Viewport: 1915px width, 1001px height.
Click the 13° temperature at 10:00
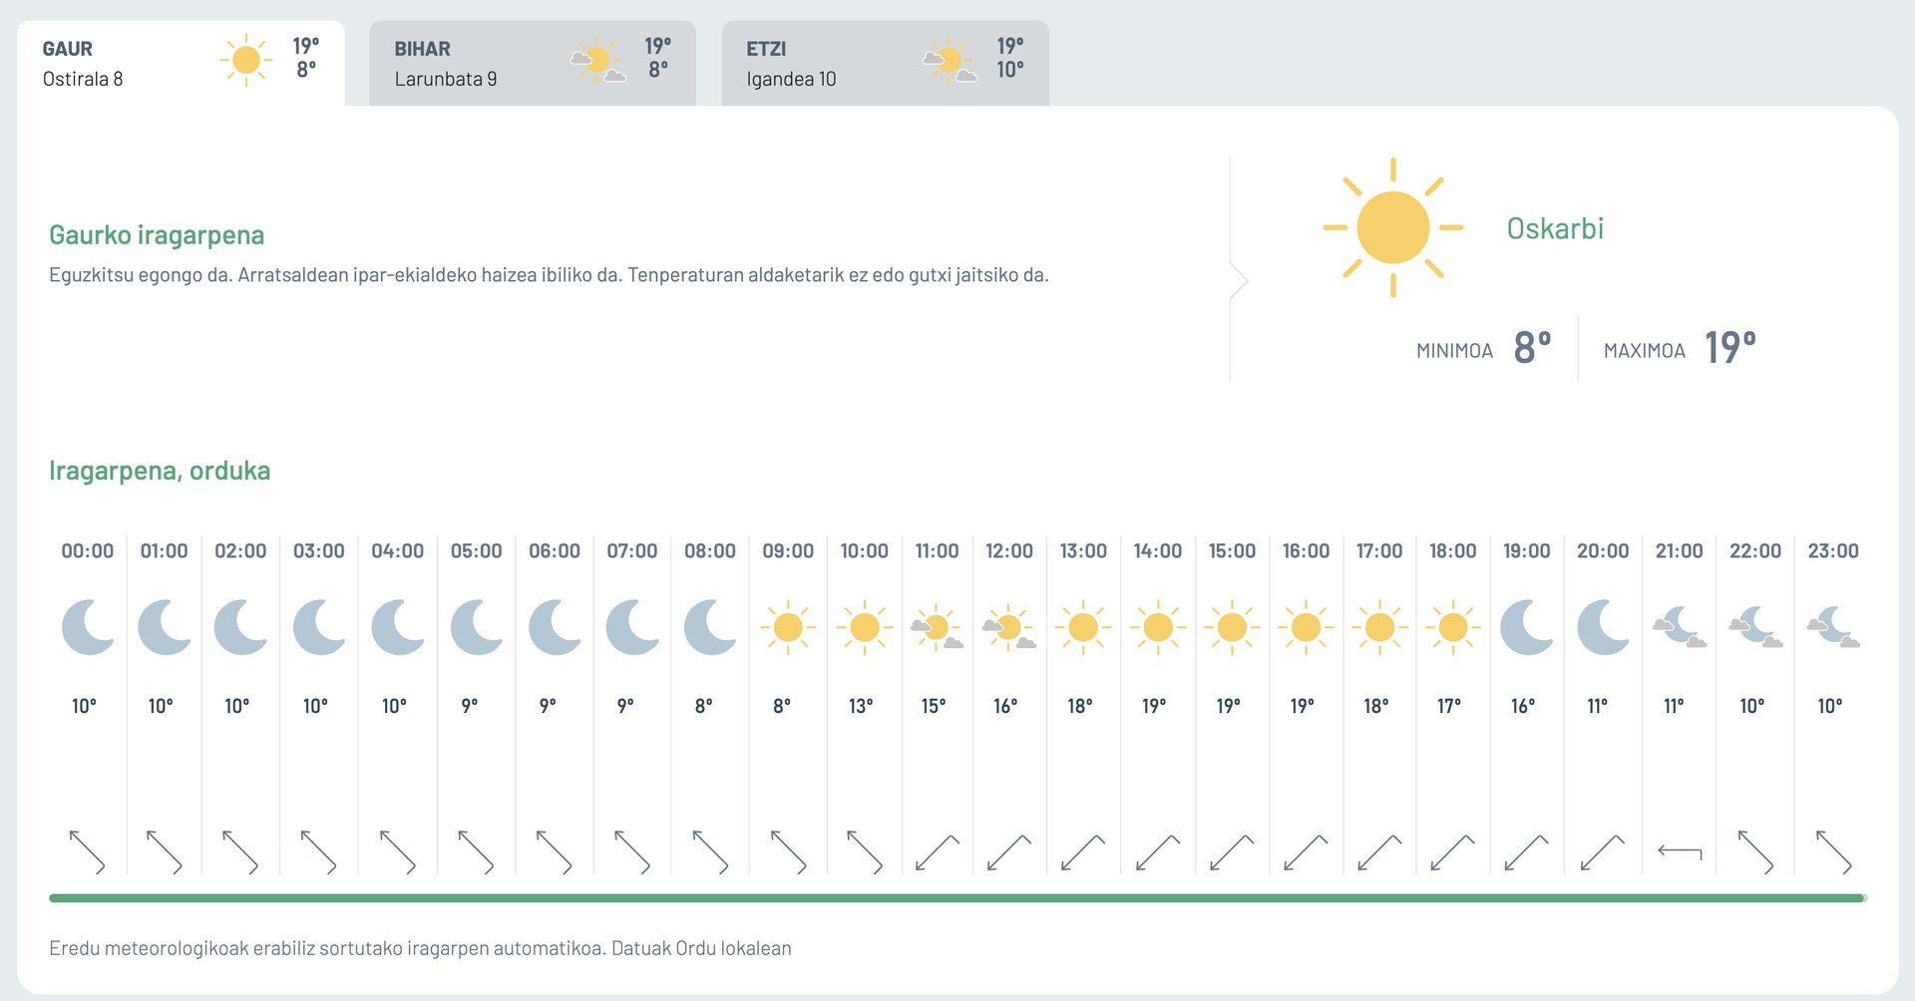click(x=861, y=706)
